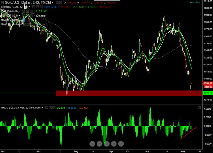Click the Sep label on the time axis
Image resolution: width=213 pixels, height=153 pixels.
pos(111,151)
